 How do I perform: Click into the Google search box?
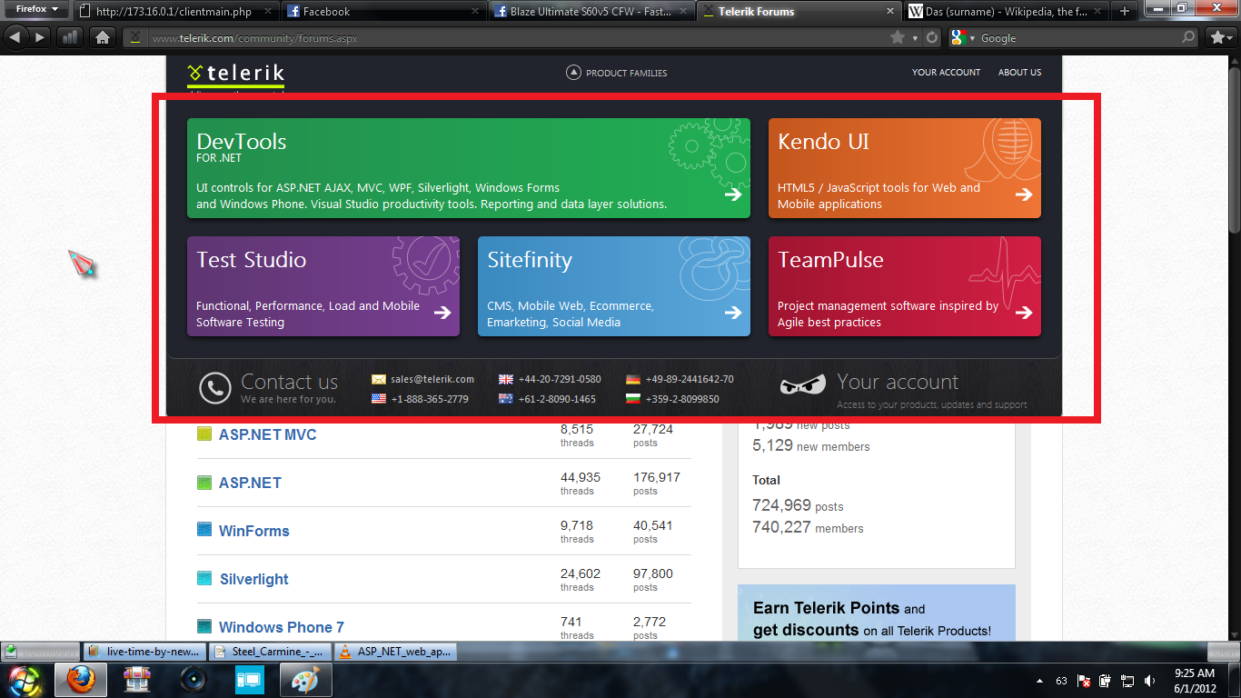1077,37
